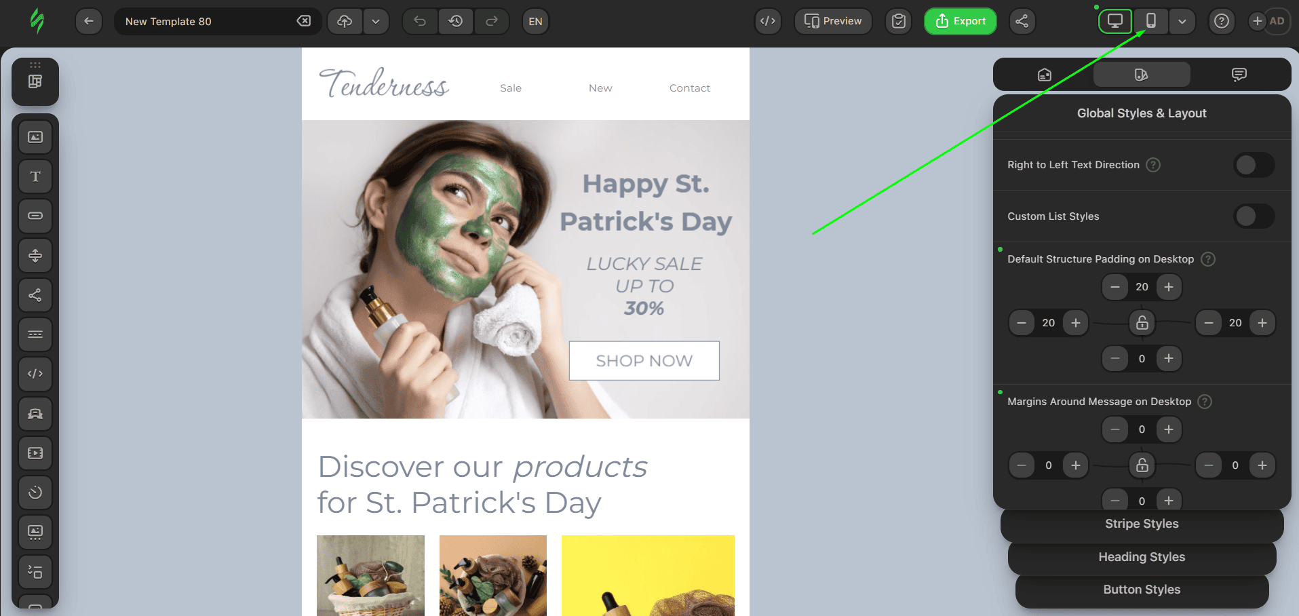Expand the Button Styles section

pos(1142,590)
